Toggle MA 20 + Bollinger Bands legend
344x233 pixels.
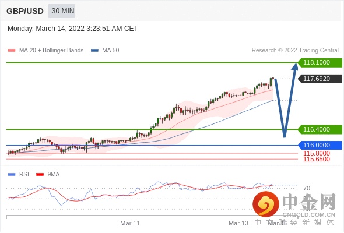click(45, 51)
